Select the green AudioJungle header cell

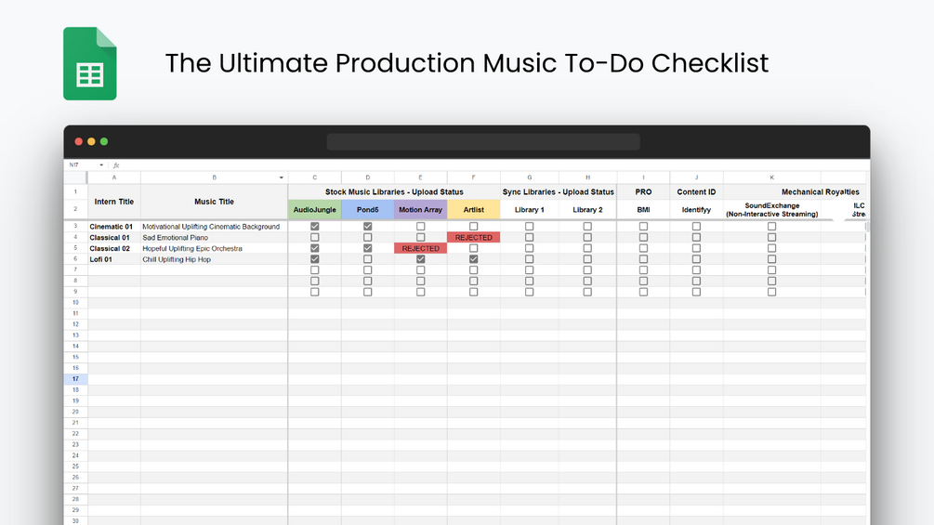[315, 210]
